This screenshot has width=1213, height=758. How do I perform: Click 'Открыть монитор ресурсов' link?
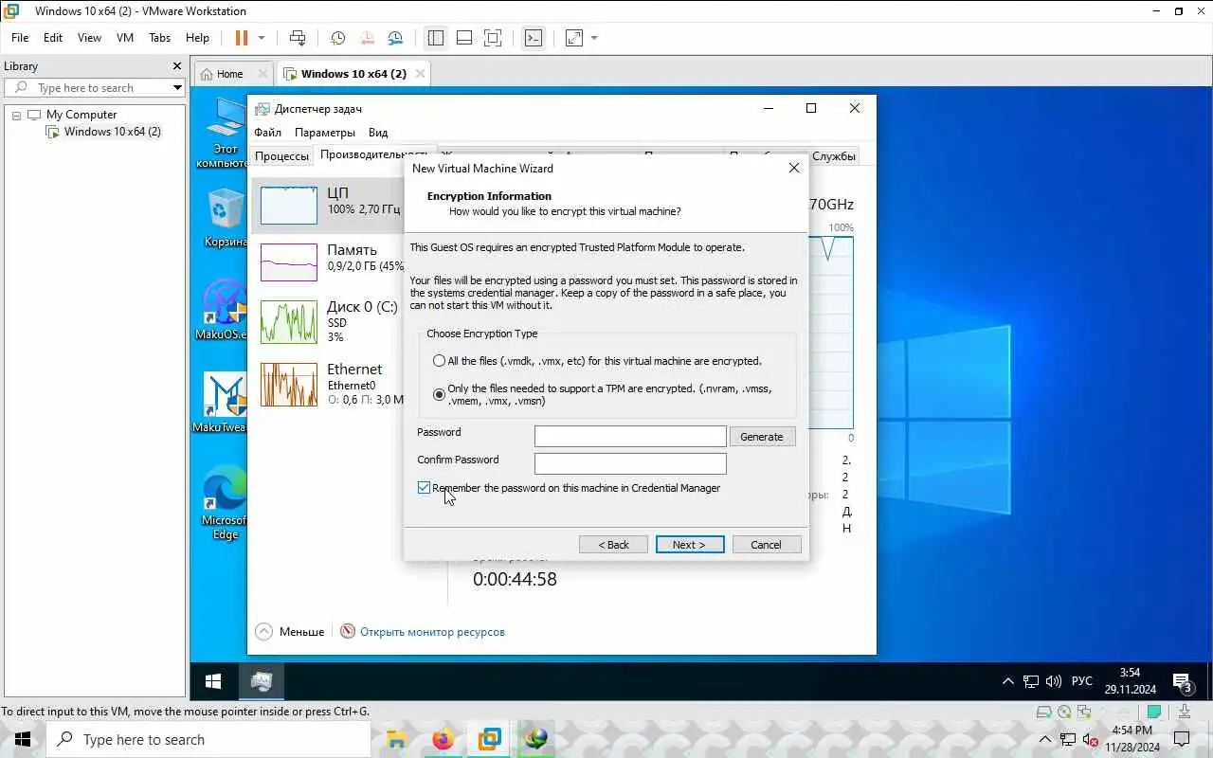tap(432, 632)
